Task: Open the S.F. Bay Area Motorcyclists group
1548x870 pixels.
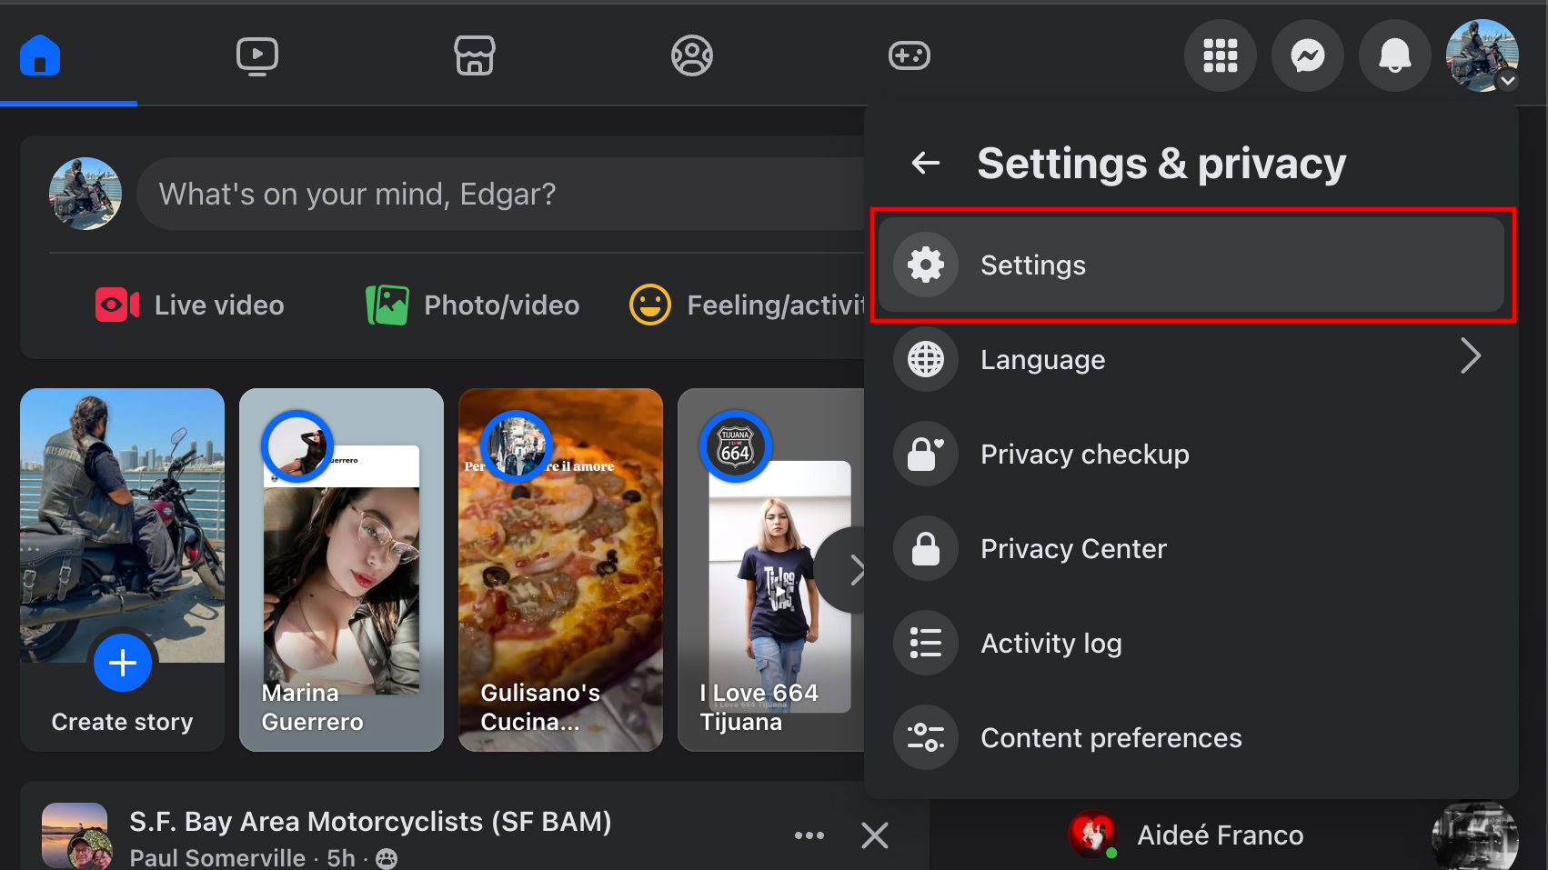Action: 370,821
